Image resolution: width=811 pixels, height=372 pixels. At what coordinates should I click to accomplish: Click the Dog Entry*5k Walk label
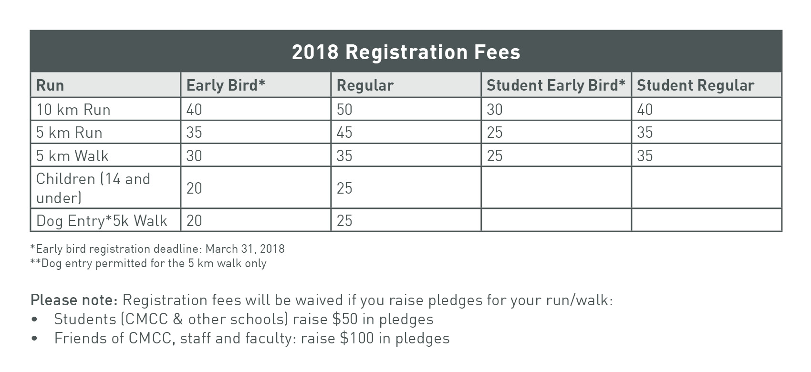(102, 221)
